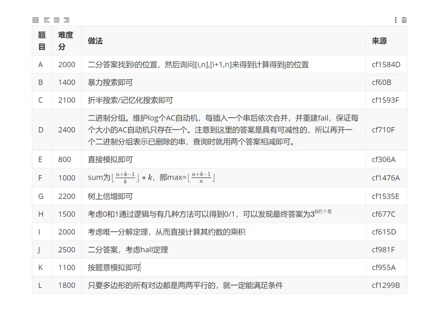The width and height of the screenshot is (445, 321).
Task: Click the cf306A source cell
Action: pos(386,160)
